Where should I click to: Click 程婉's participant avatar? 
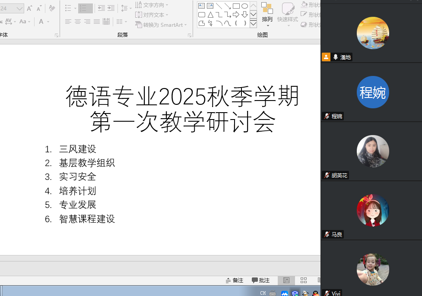[373, 92]
